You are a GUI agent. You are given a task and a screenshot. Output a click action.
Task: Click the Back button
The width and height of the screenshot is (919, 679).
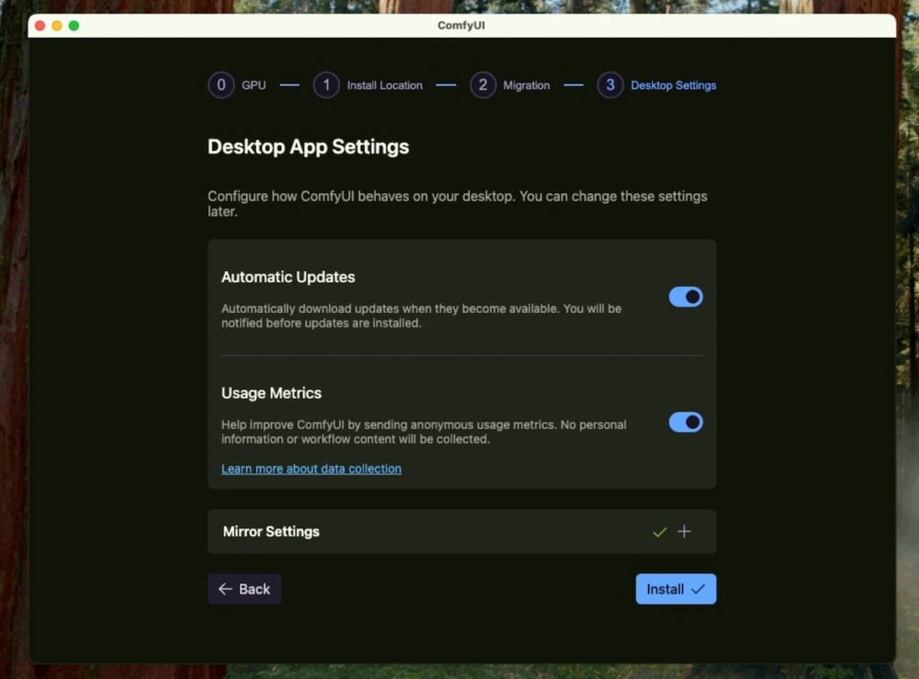coord(244,588)
